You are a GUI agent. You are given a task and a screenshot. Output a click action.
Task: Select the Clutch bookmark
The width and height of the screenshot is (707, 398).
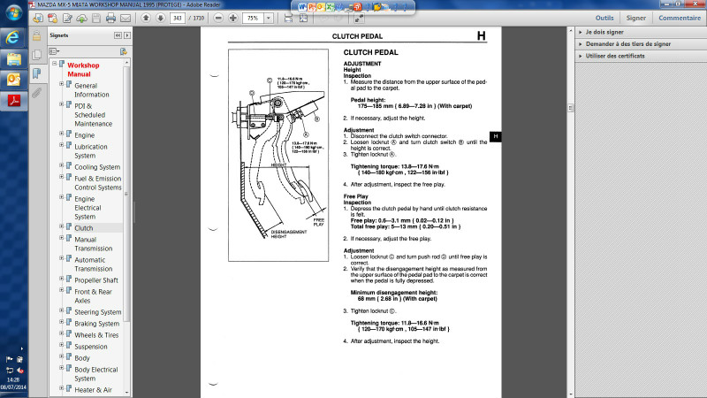coord(83,228)
